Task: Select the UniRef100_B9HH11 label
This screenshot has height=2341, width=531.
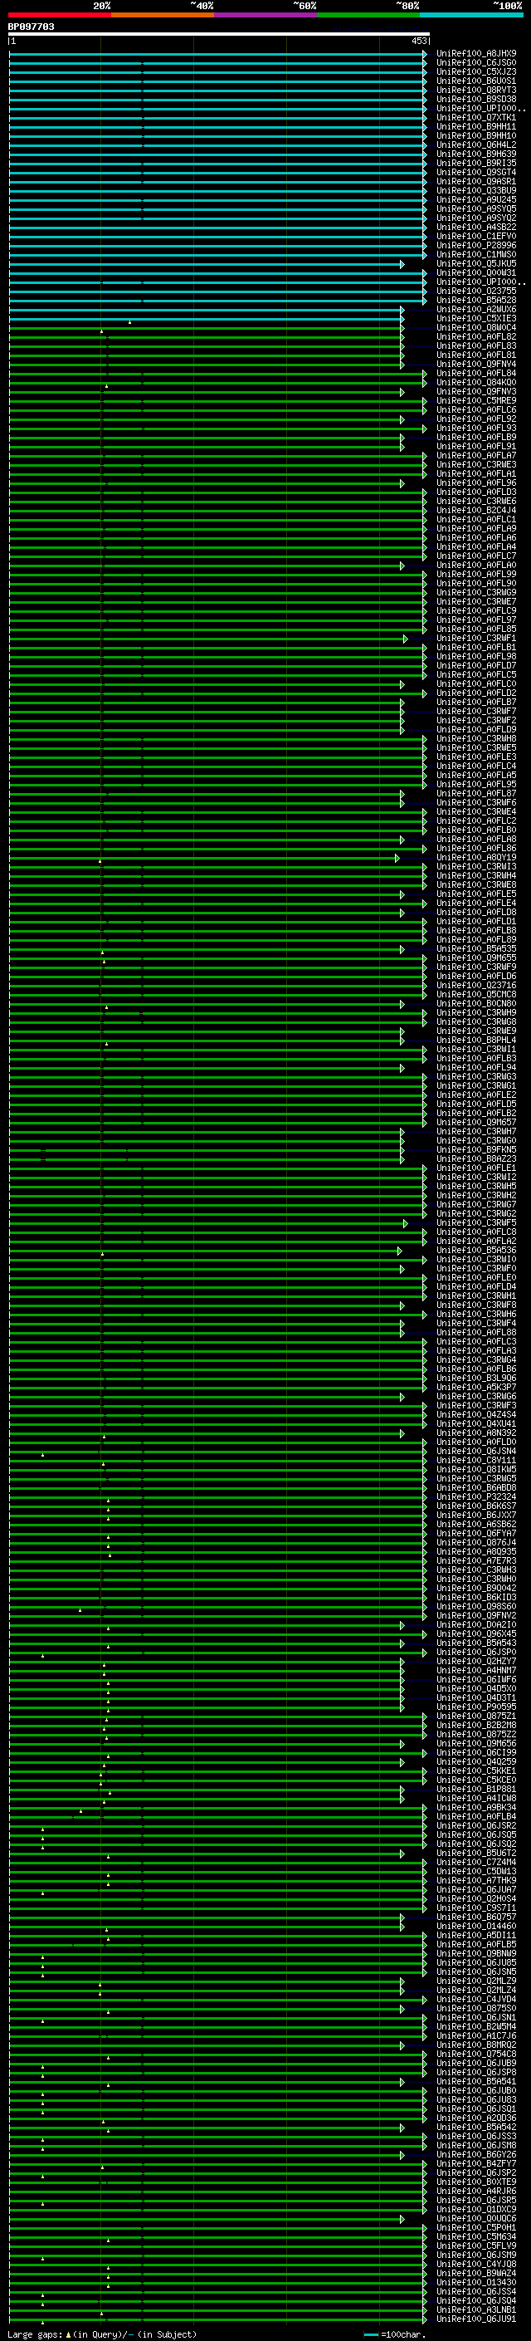Action: [x=476, y=126]
